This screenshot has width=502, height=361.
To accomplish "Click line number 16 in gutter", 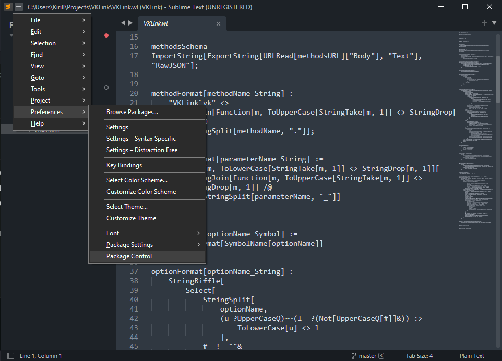I will [x=134, y=47].
